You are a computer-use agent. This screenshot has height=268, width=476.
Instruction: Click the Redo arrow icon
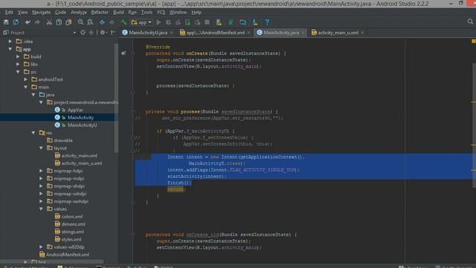[x=37, y=22]
